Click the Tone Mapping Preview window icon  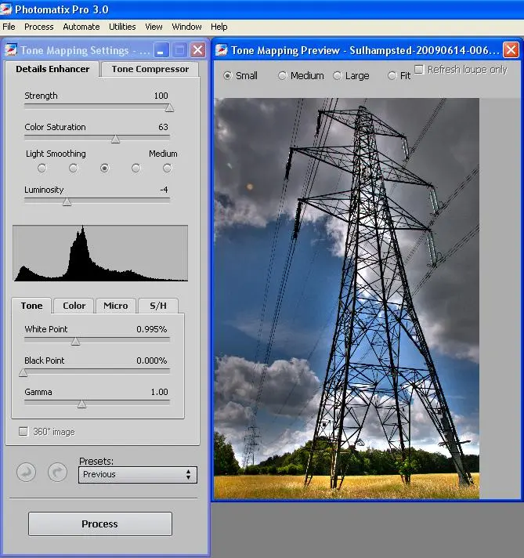(x=221, y=50)
